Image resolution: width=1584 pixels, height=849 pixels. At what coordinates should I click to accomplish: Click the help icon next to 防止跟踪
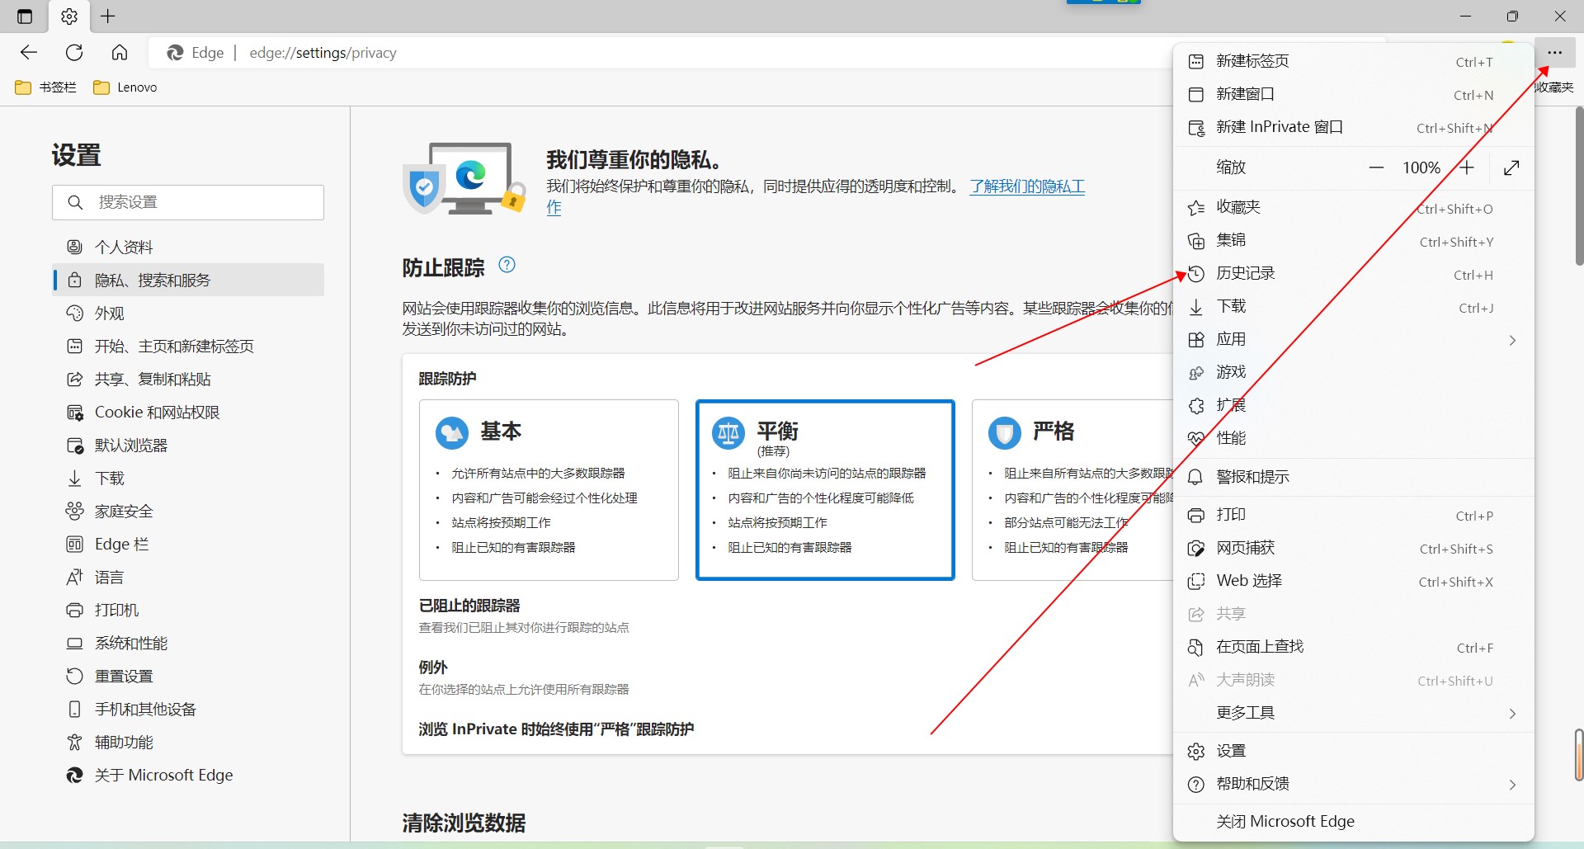coord(507,265)
